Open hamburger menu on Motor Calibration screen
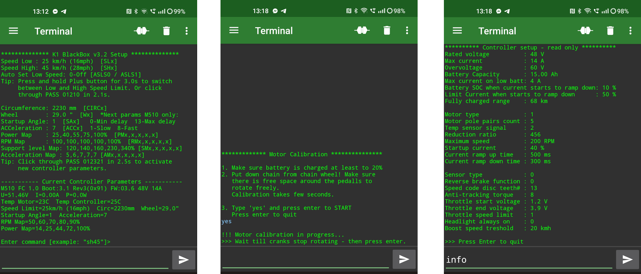This screenshot has width=641, height=274. (234, 30)
